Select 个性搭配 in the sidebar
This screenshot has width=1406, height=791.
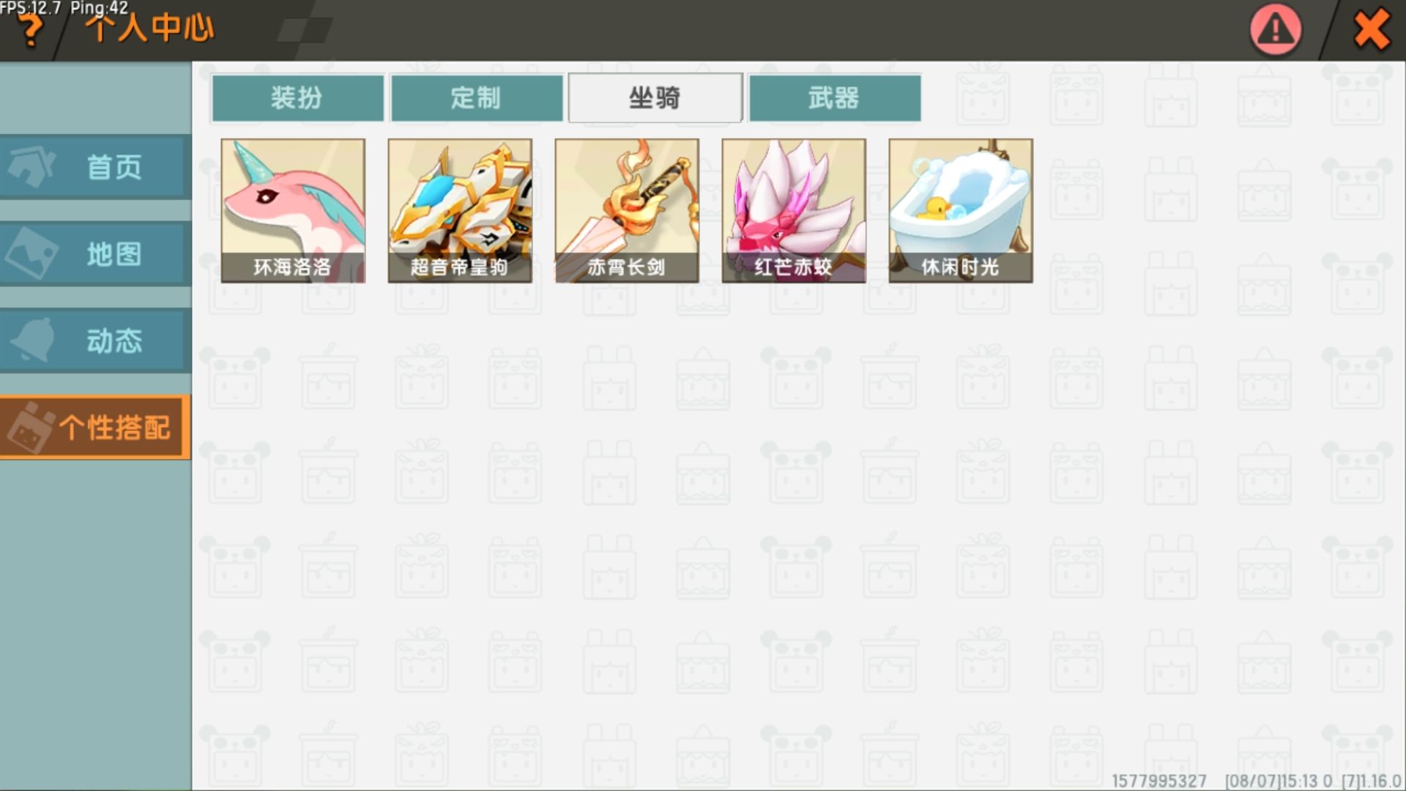tap(95, 428)
